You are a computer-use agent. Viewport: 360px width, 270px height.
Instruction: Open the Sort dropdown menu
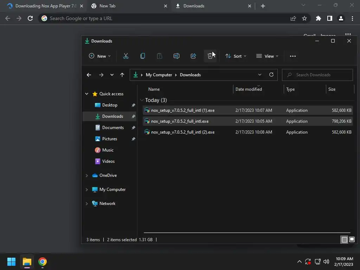[x=236, y=56]
